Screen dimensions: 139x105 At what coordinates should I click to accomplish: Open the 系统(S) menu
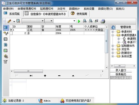[120, 9]
